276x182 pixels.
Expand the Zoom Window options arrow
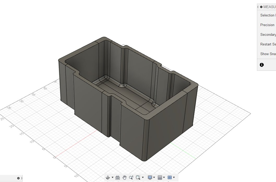pos(143,177)
